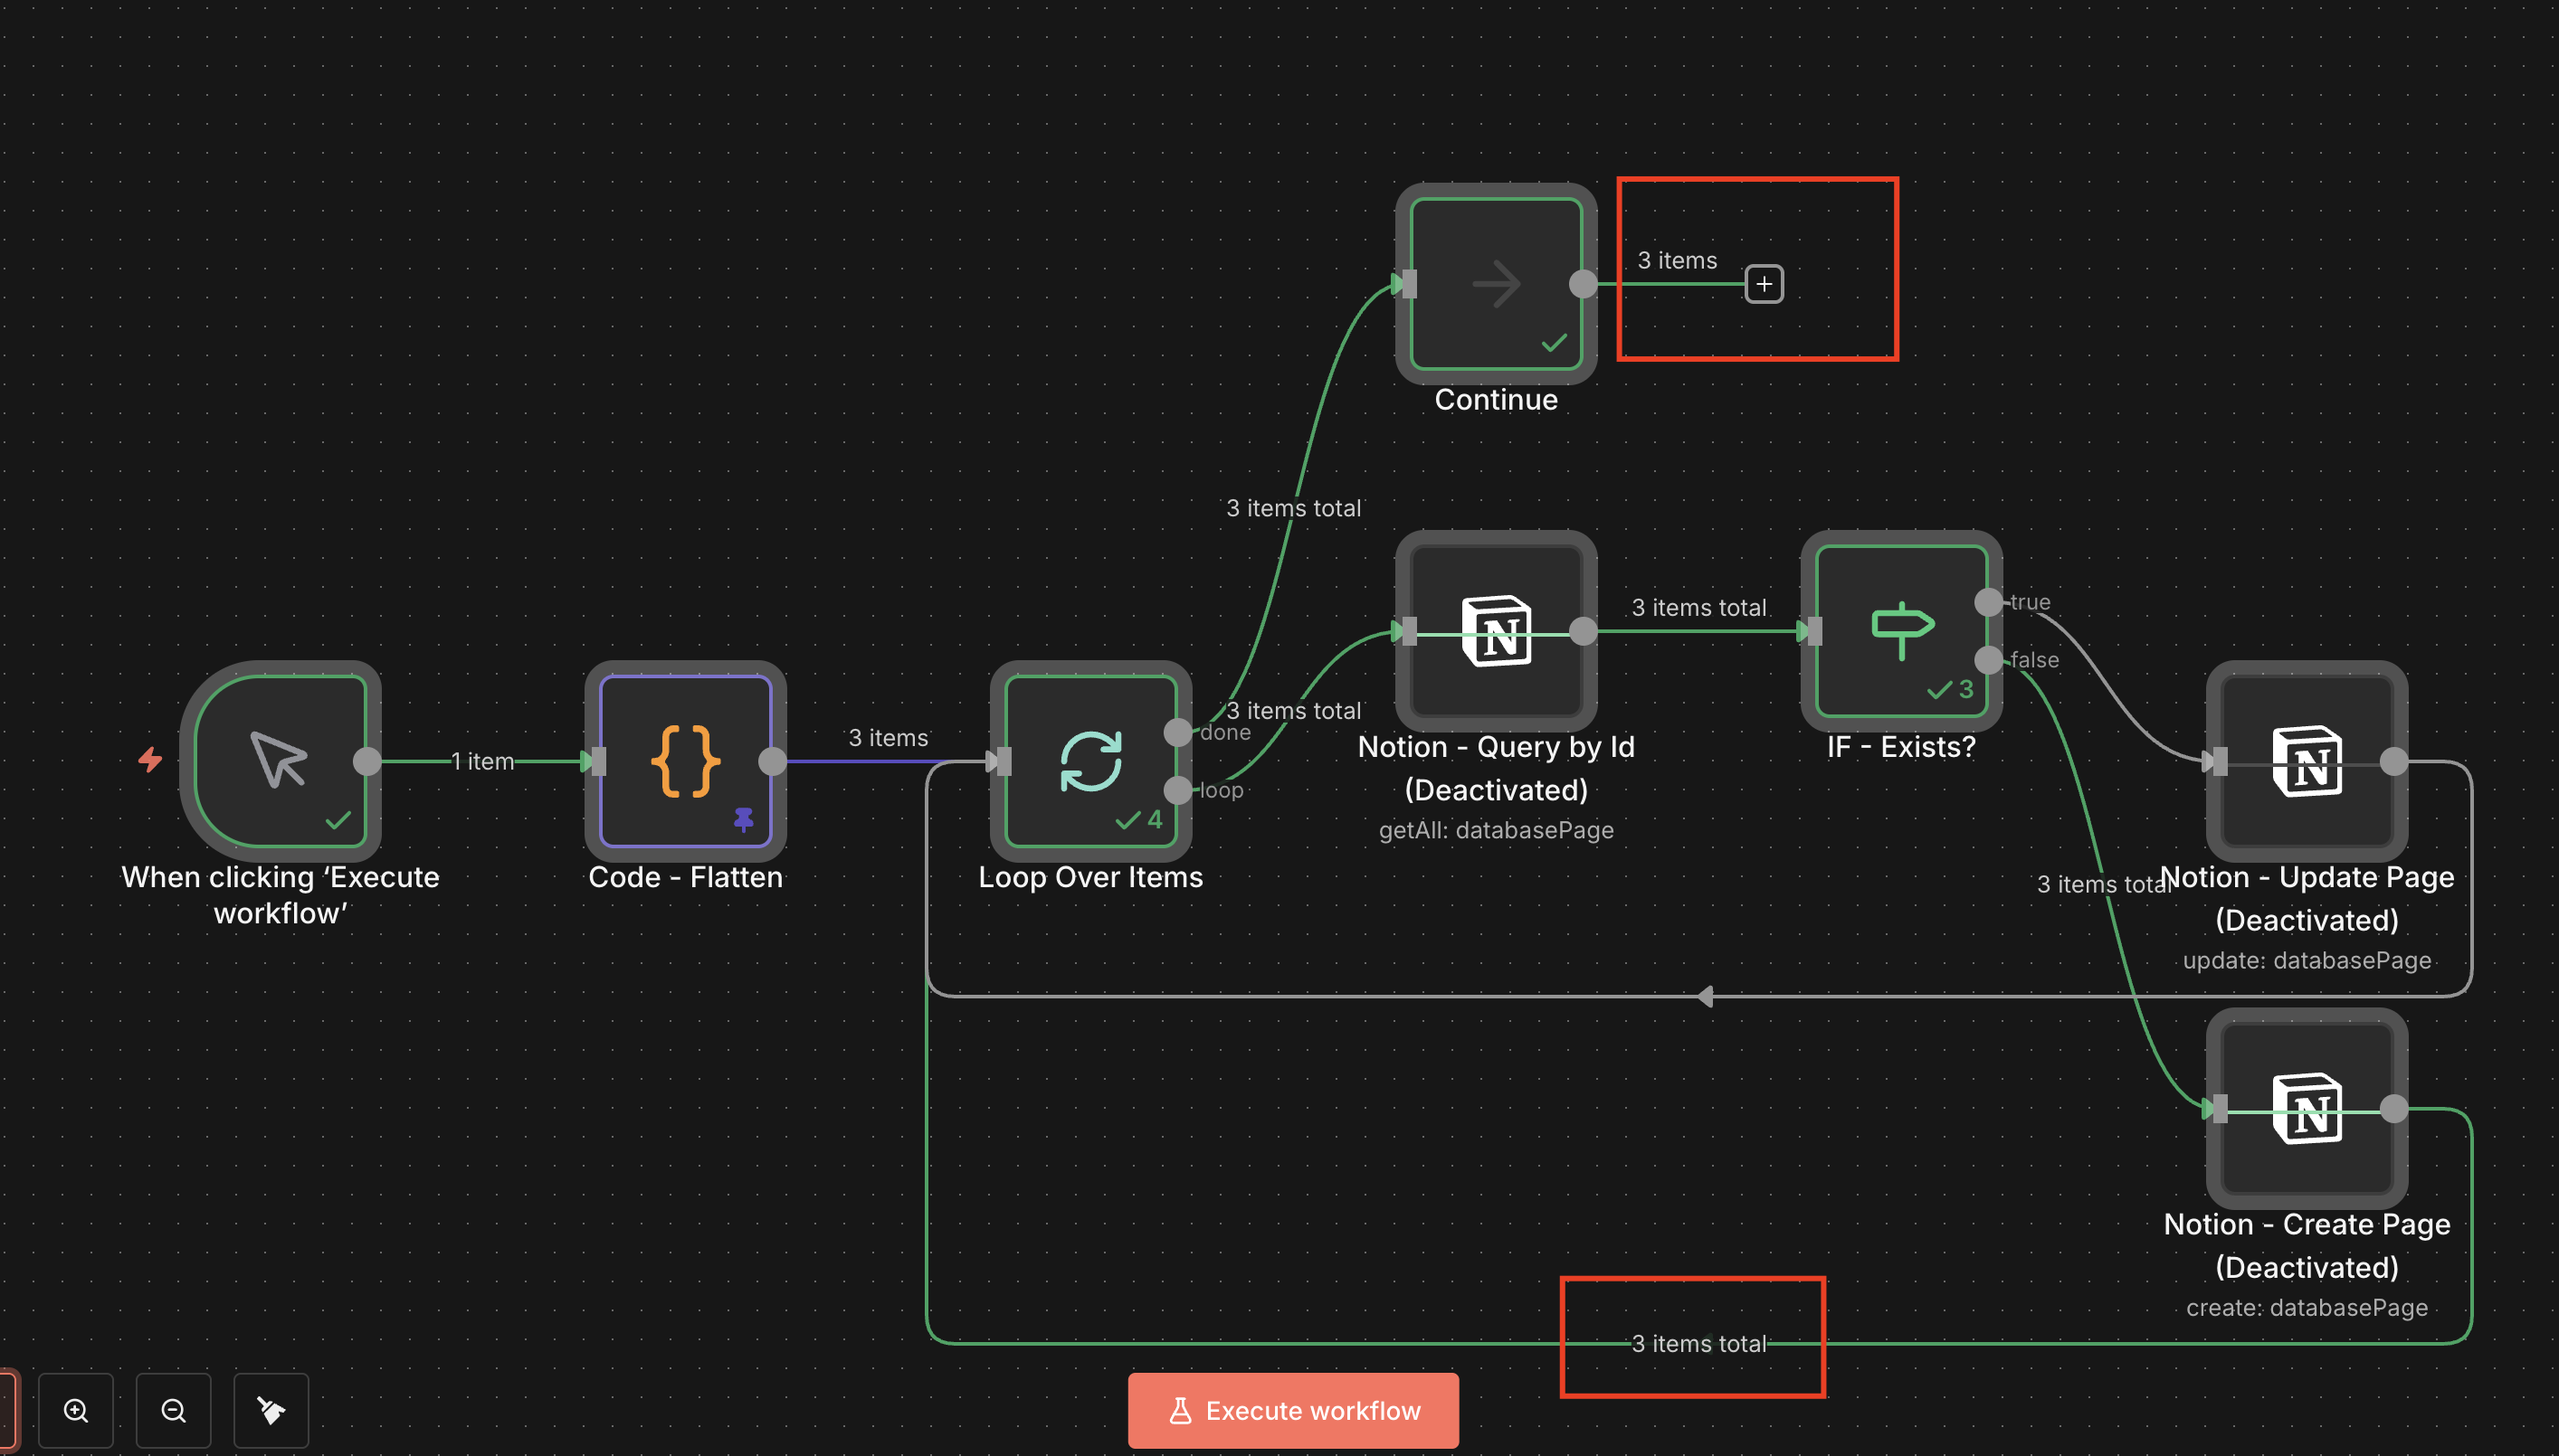
Task: Click the manual trigger cursor node
Action: (x=281, y=760)
